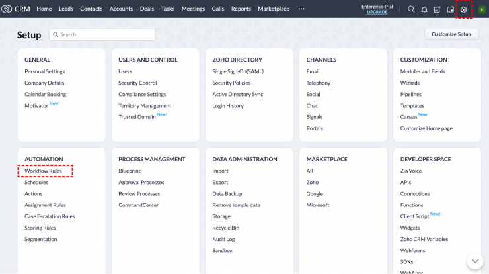489x274 pixels.
Task: Open Audit Log
Action: pyautogui.click(x=223, y=239)
